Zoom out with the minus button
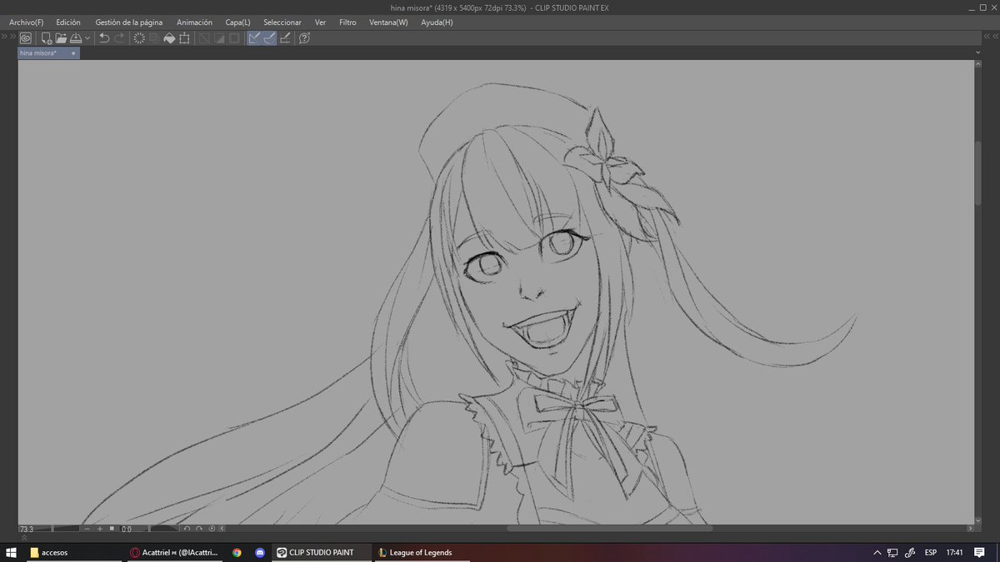The height and width of the screenshot is (562, 1000). [87, 529]
